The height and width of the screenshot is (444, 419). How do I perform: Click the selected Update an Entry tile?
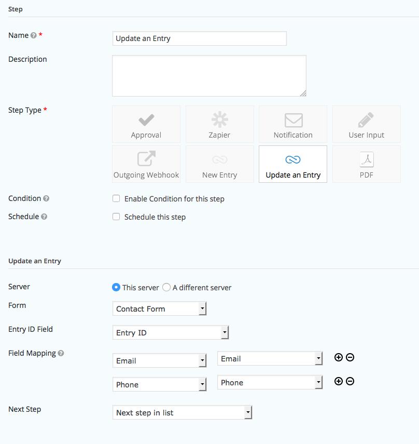pos(293,164)
